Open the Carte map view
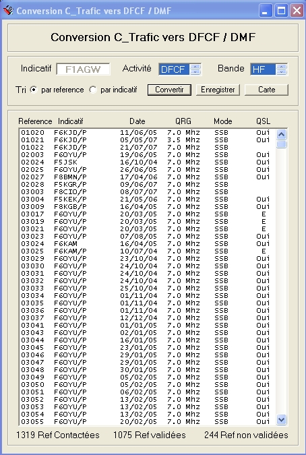The image size is (306, 455). click(266, 90)
